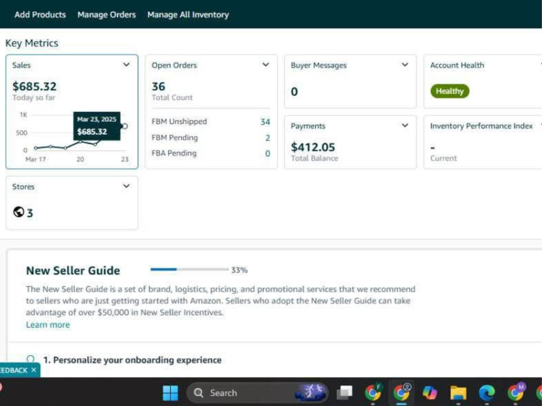Click the green Healthy status badge
Viewport: 542px width, 406px height.
[450, 91]
